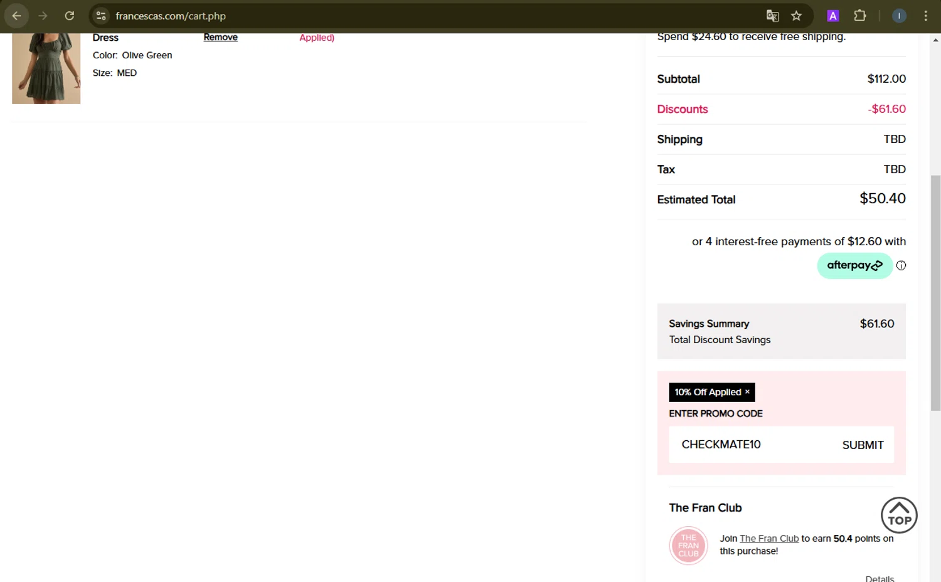Click the Afterpay info icon
This screenshot has width=941, height=582.
tap(901, 265)
